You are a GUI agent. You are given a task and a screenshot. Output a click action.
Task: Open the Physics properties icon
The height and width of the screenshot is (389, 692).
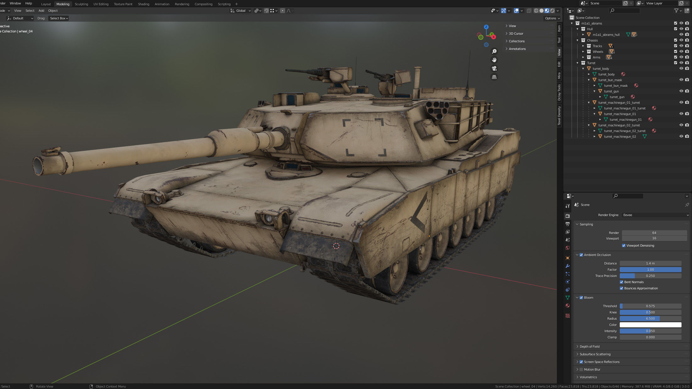click(x=567, y=282)
